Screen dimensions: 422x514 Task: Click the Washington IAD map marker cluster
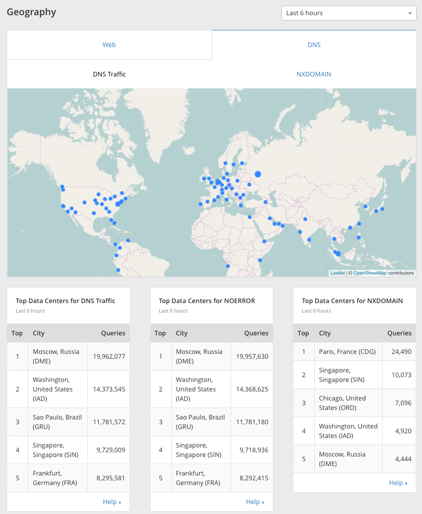pos(118,204)
